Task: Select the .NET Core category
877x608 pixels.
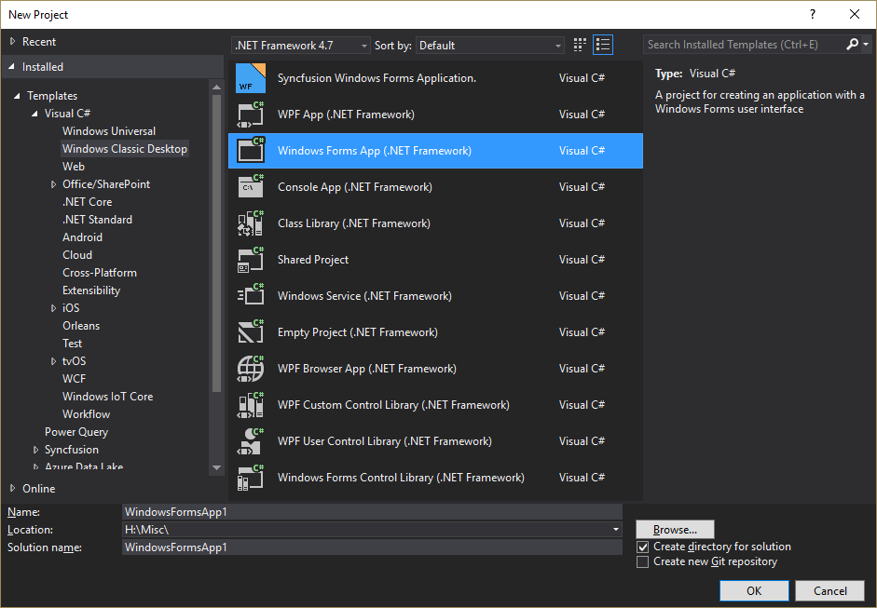Action: click(88, 202)
